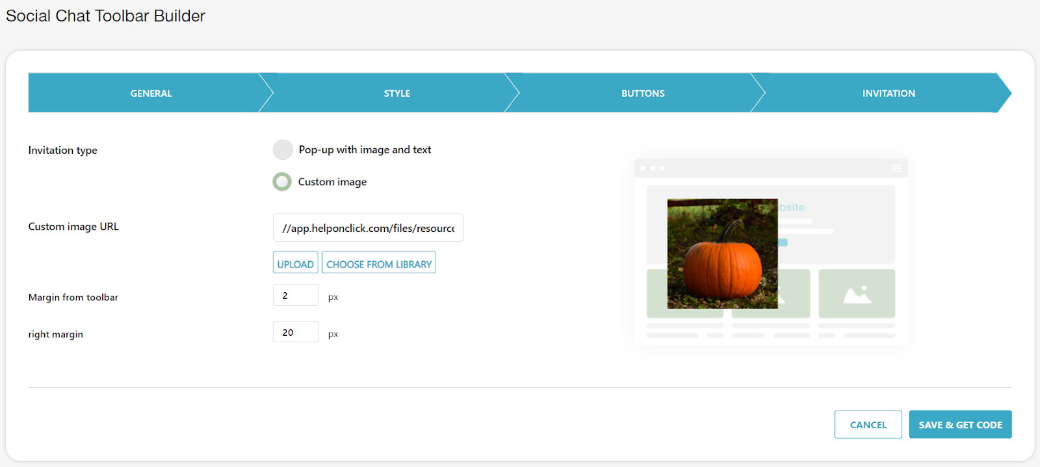Choose the Custom image radio button
This screenshot has height=467, width=1040.
tap(282, 182)
